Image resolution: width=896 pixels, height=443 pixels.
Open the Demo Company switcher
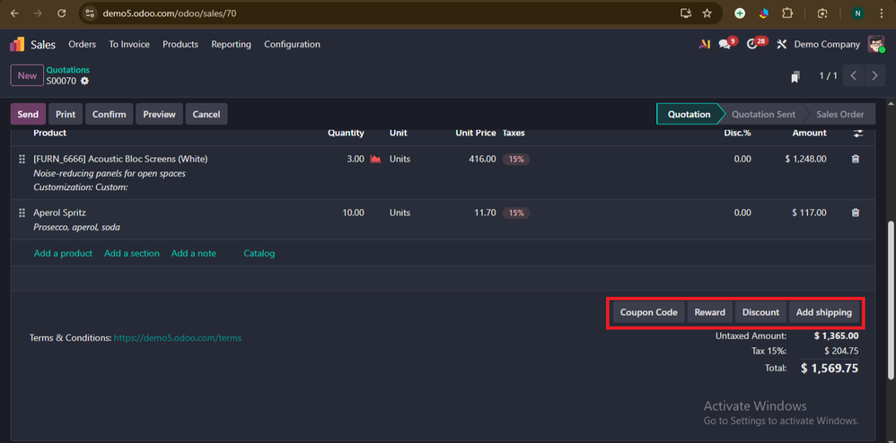827,45
